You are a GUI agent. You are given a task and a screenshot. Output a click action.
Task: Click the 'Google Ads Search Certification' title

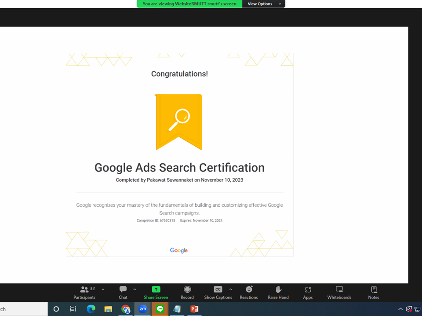179,168
